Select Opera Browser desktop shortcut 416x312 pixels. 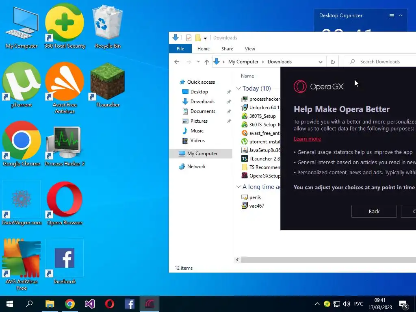pos(65,203)
